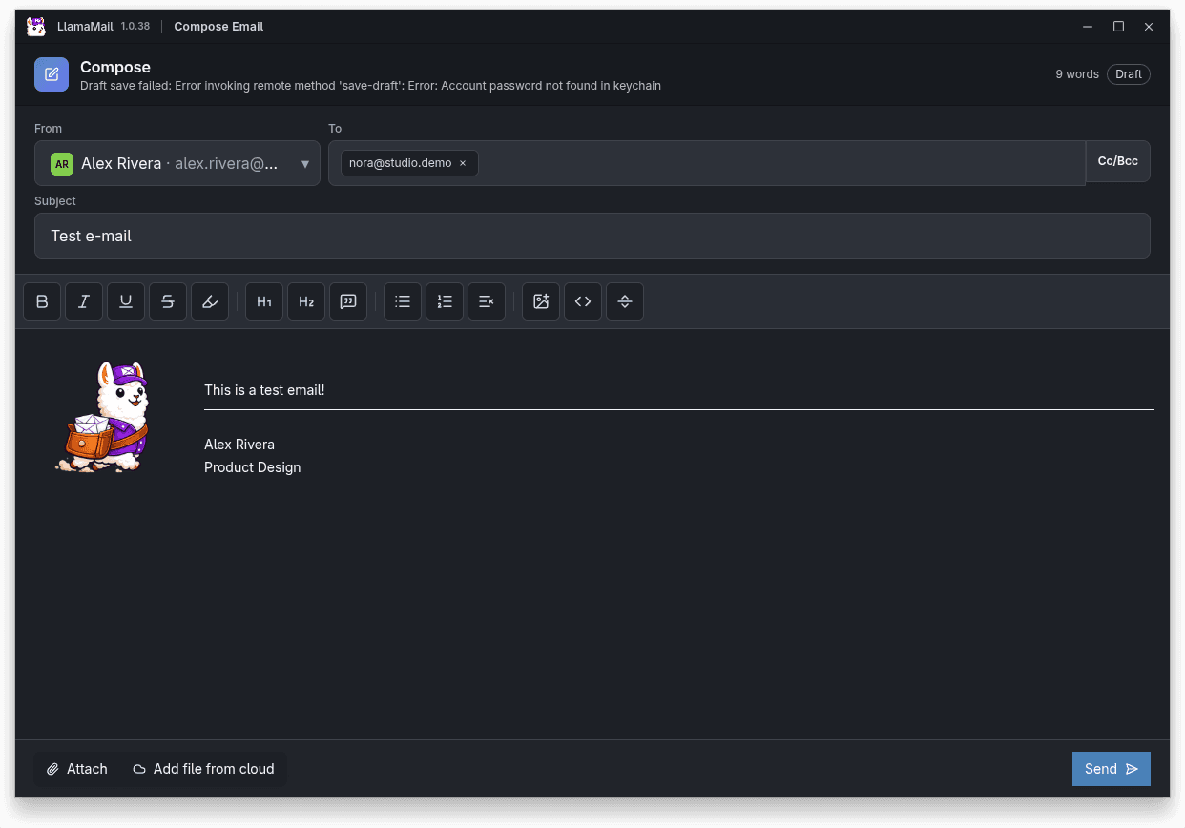1185x828 pixels.
Task: Apply Heading 1 style
Action: [x=264, y=301]
